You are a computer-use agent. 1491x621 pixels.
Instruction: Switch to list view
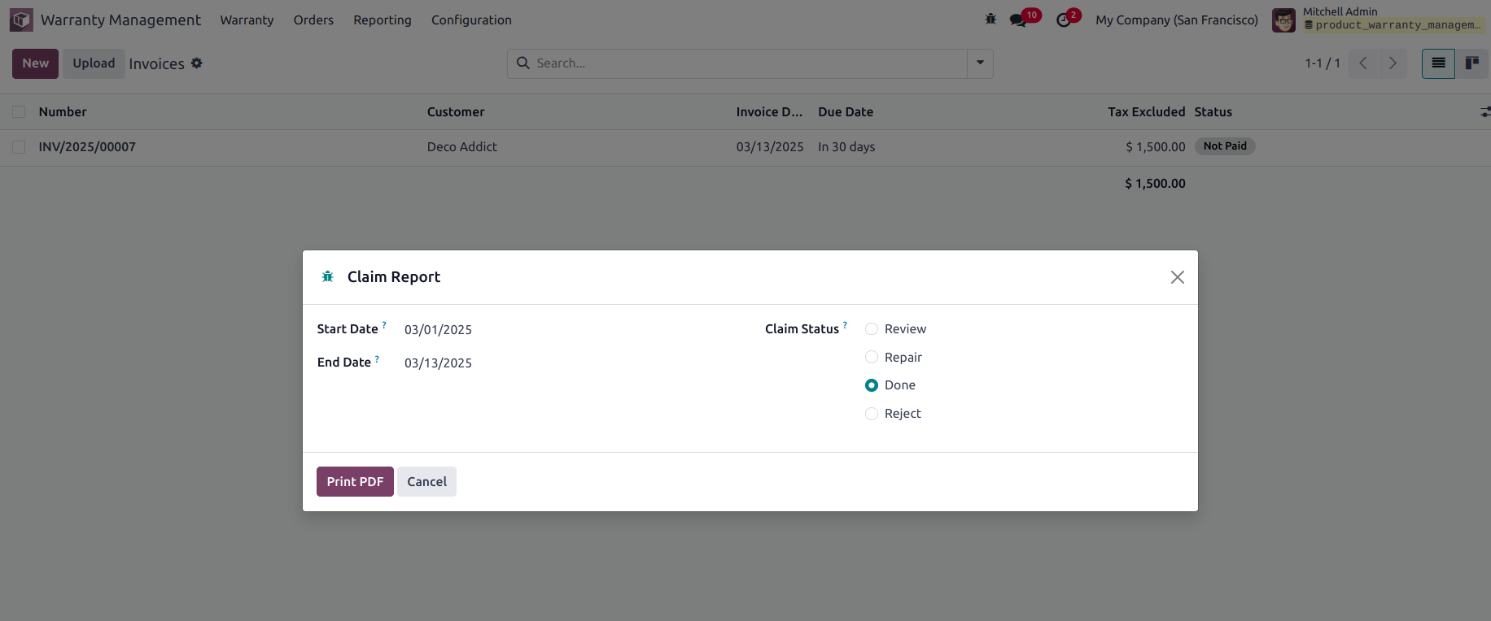1438,63
